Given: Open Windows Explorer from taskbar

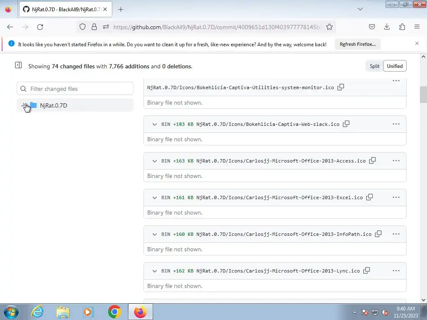Looking at the screenshot, I should (x=63, y=312).
